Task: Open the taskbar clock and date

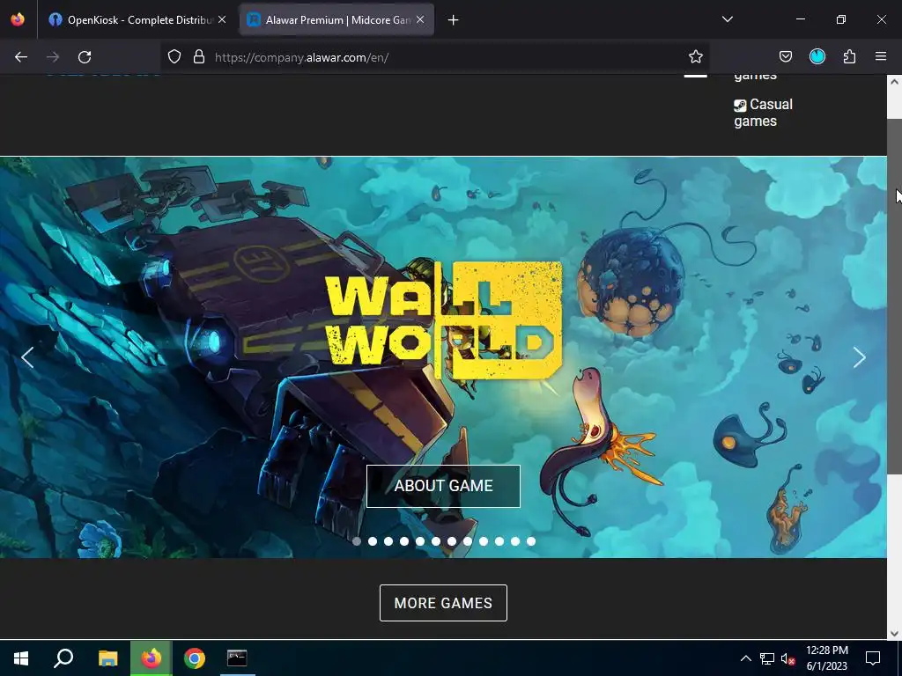Action: 826,658
